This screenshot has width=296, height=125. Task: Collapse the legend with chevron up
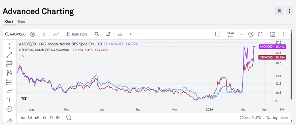tap(22, 56)
